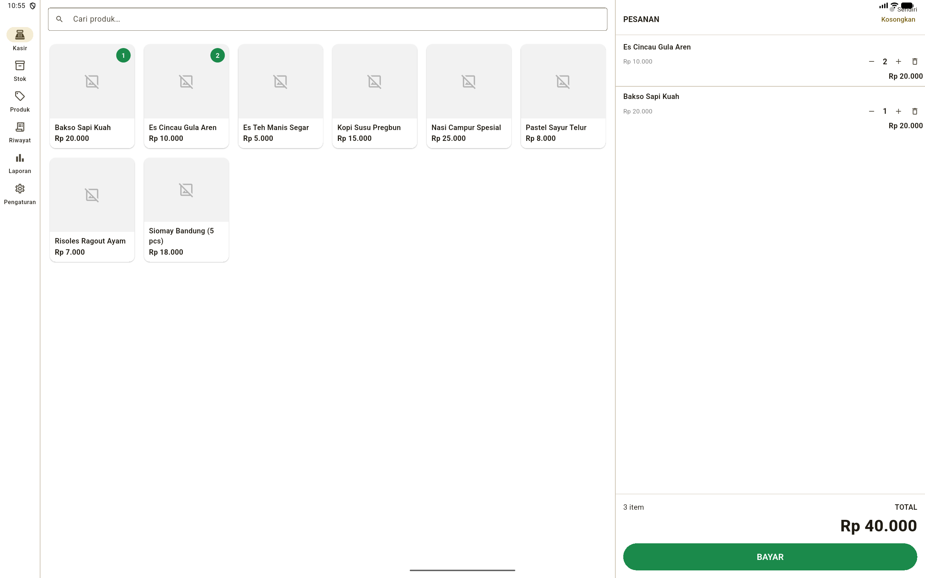Add Kopi Susu Pregbun to order
This screenshot has height=578, width=925.
tap(375, 96)
